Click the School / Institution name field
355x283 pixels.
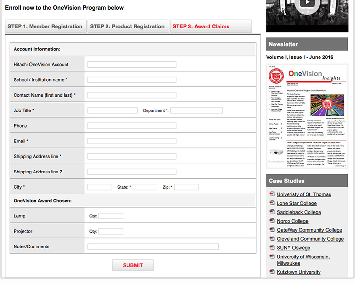click(x=132, y=80)
